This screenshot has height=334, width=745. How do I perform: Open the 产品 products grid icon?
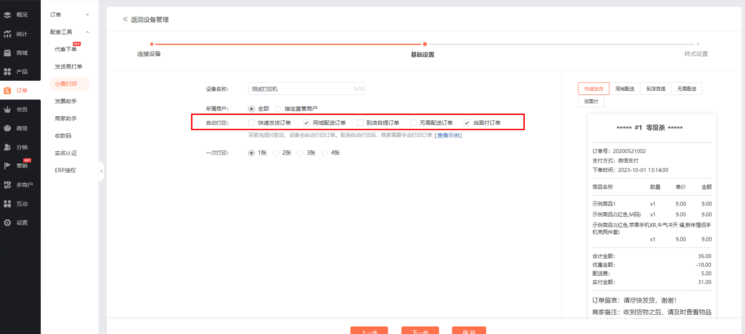click(8, 72)
